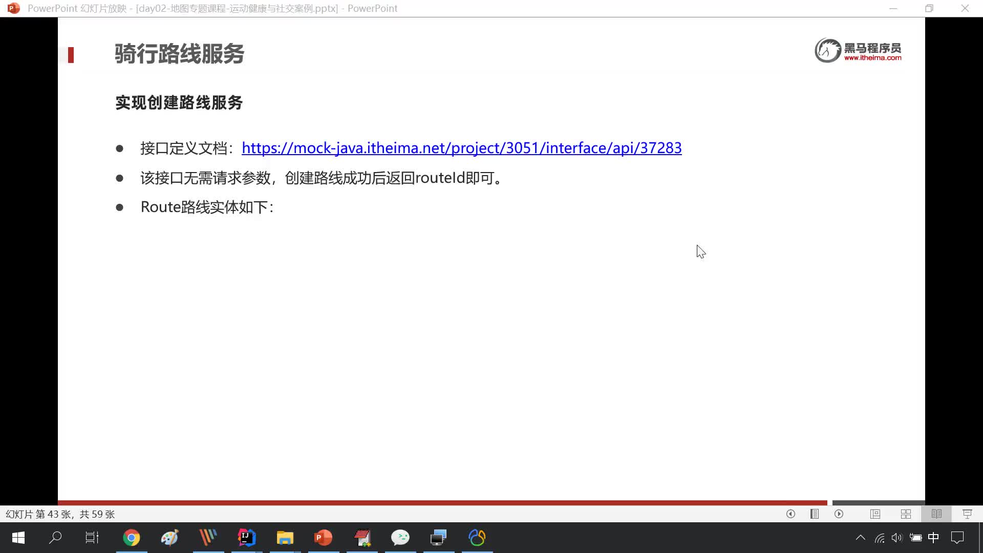Image resolution: width=983 pixels, height=553 pixels.
Task: Go to the previous slide button
Action: [790, 514]
